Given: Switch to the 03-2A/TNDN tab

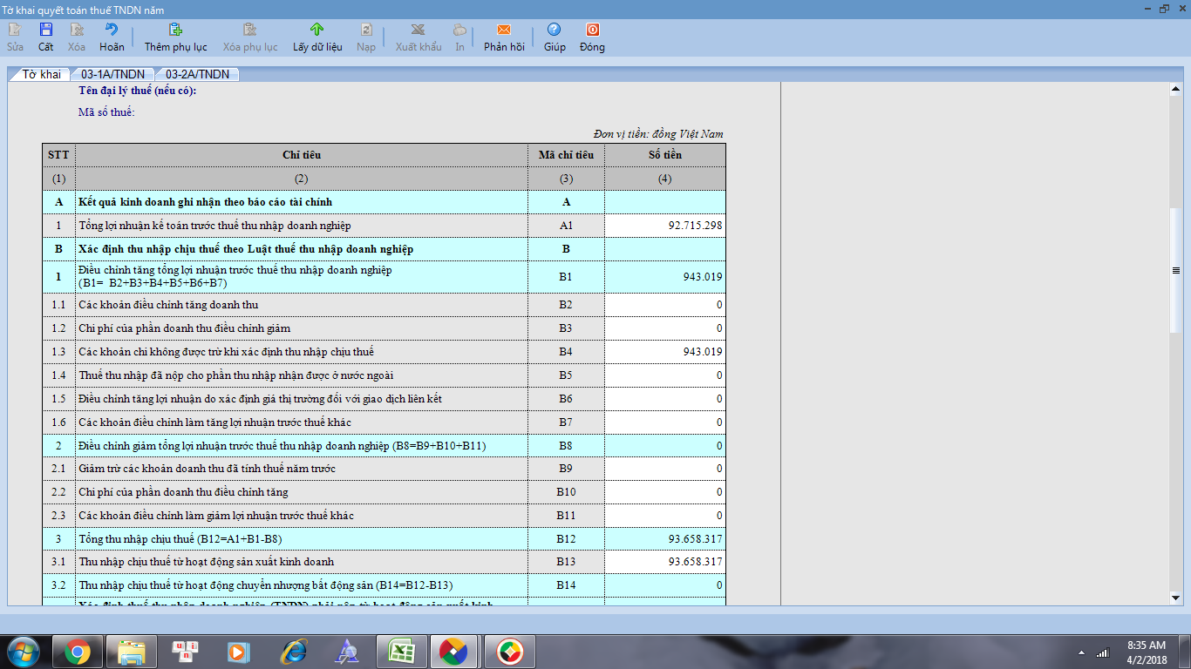Looking at the screenshot, I should coord(197,74).
